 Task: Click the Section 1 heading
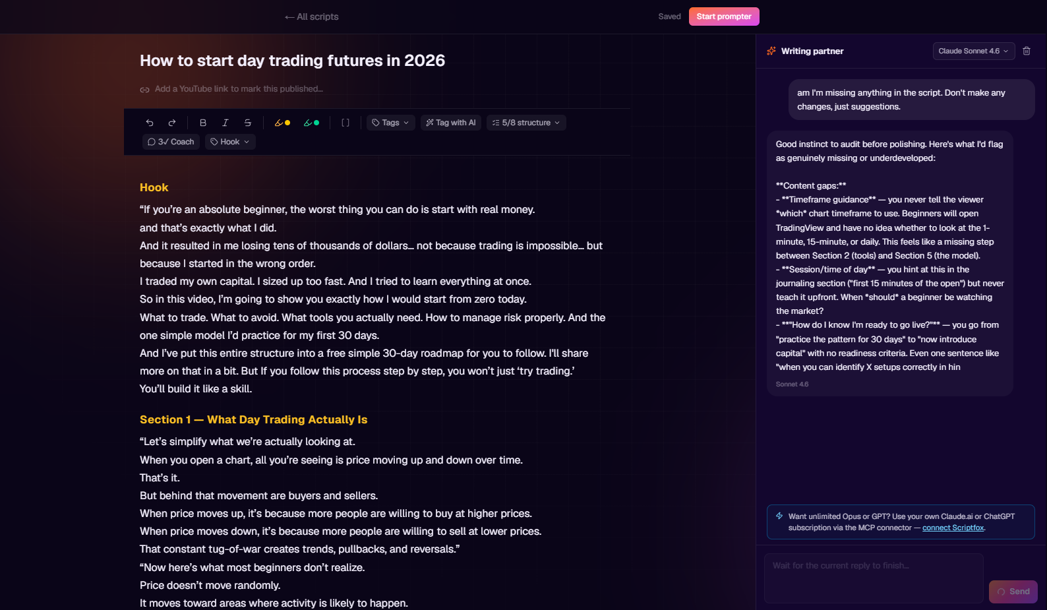click(x=254, y=419)
